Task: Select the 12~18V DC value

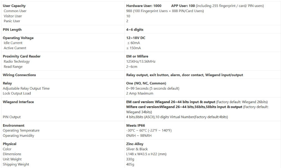Action: [136, 38]
